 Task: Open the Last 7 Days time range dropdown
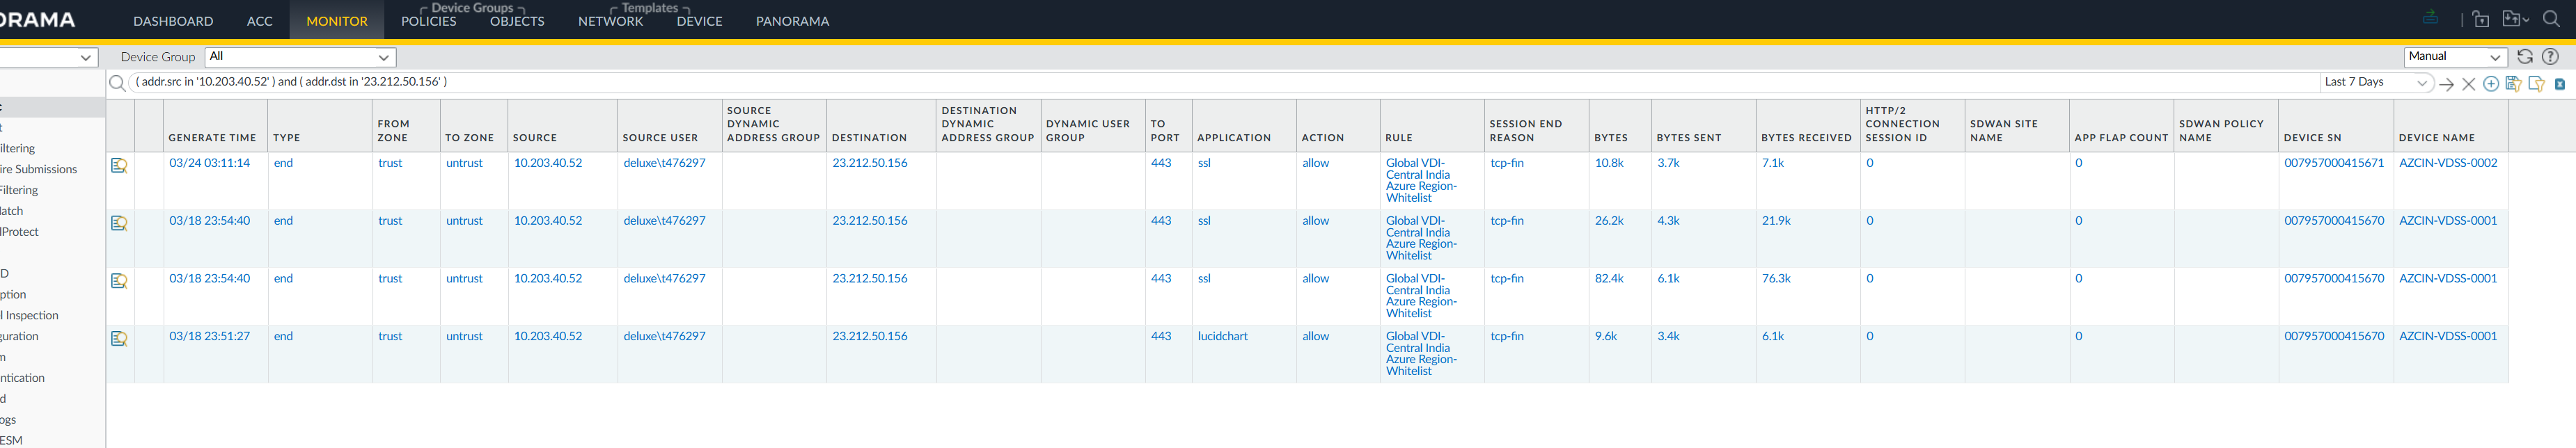2375,83
